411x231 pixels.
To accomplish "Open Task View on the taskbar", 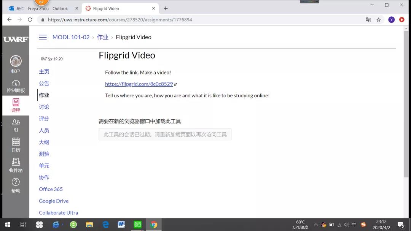I will click(23, 225).
